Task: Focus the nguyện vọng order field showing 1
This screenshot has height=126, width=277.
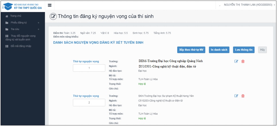Action: [x=89, y=68]
